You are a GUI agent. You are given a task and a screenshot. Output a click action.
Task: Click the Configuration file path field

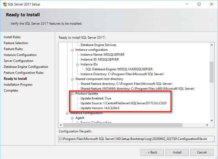[x=136, y=139]
